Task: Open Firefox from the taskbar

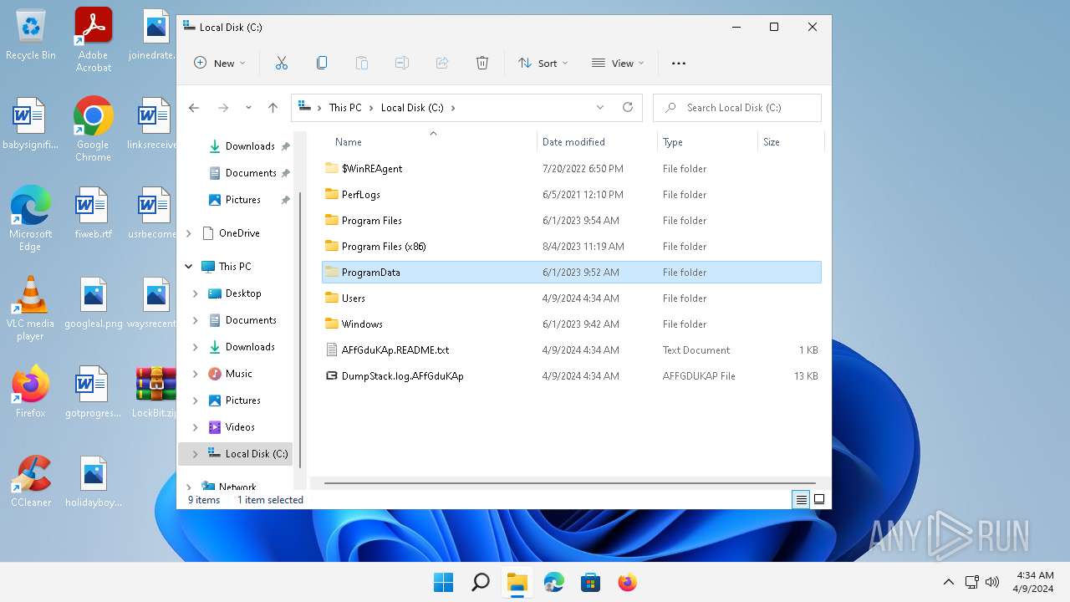Action: [628, 582]
